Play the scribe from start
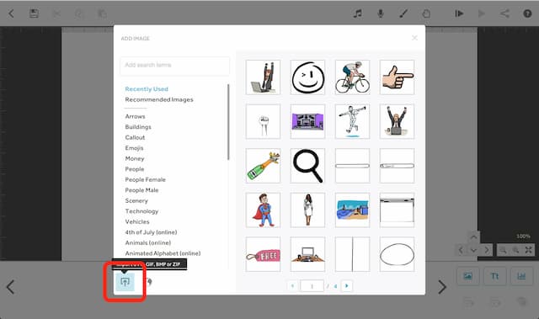 click(459, 13)
